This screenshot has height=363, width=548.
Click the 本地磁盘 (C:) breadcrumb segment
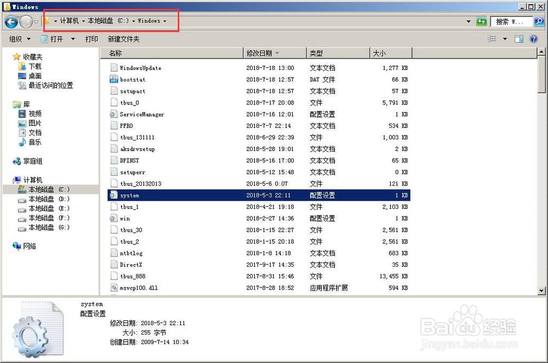point(109,21)
